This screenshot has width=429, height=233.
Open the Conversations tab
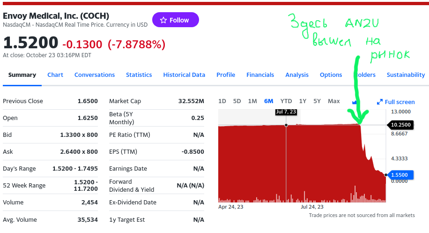[95, 75]
